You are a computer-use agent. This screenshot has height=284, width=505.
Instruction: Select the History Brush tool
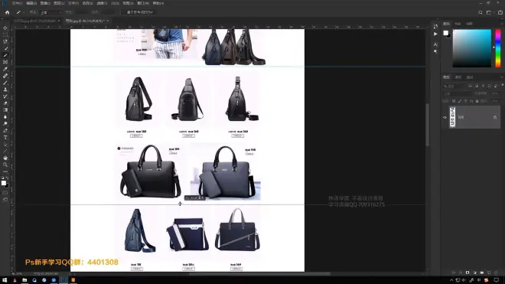(x=5, y=96)
